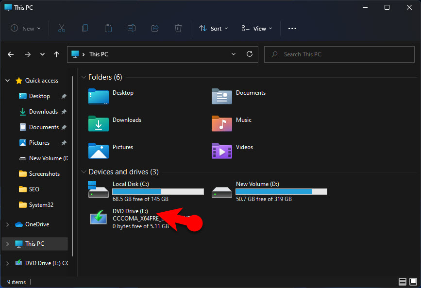Open the Downloads folder in Folders

[x=115, y=123]
